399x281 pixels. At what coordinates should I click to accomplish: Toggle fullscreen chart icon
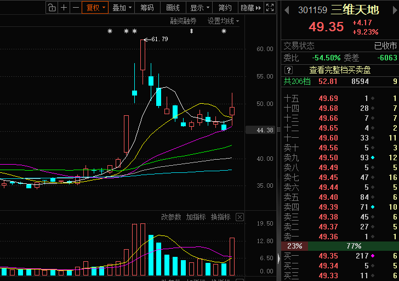(x=270, y=7)
